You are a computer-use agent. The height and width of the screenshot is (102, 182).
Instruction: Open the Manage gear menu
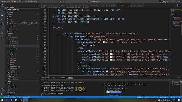click(x=2, y=94)
